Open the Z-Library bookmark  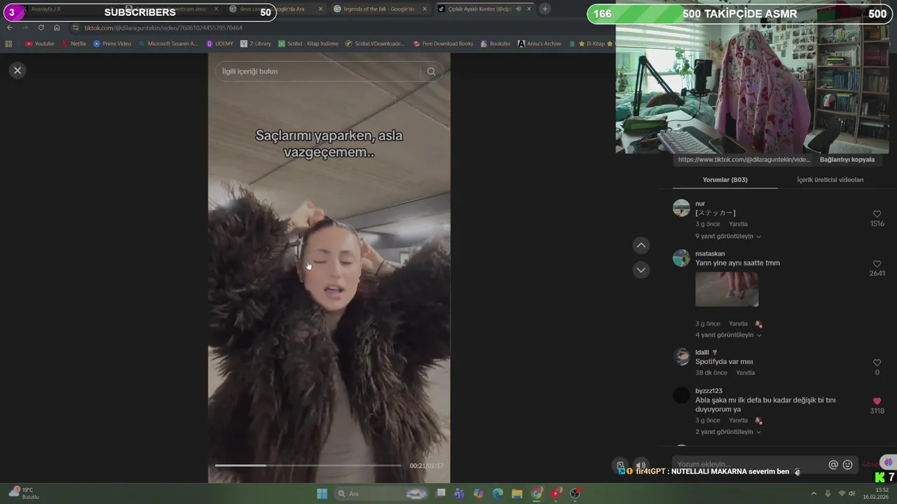(255, 43)
